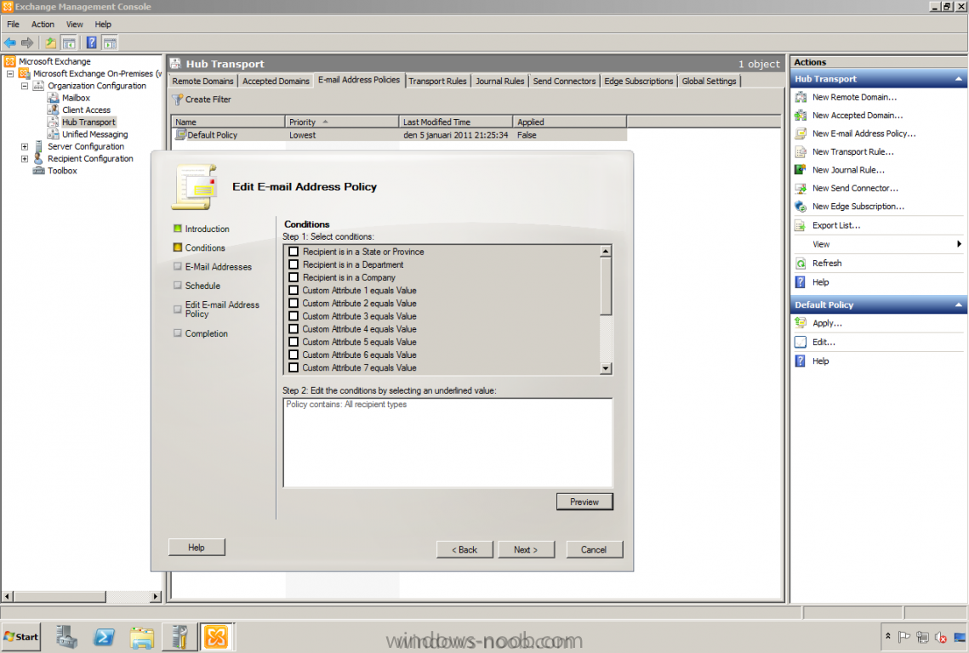Open the Action menu
This screenshot has width=969, height=653.
tap(43, 24)
